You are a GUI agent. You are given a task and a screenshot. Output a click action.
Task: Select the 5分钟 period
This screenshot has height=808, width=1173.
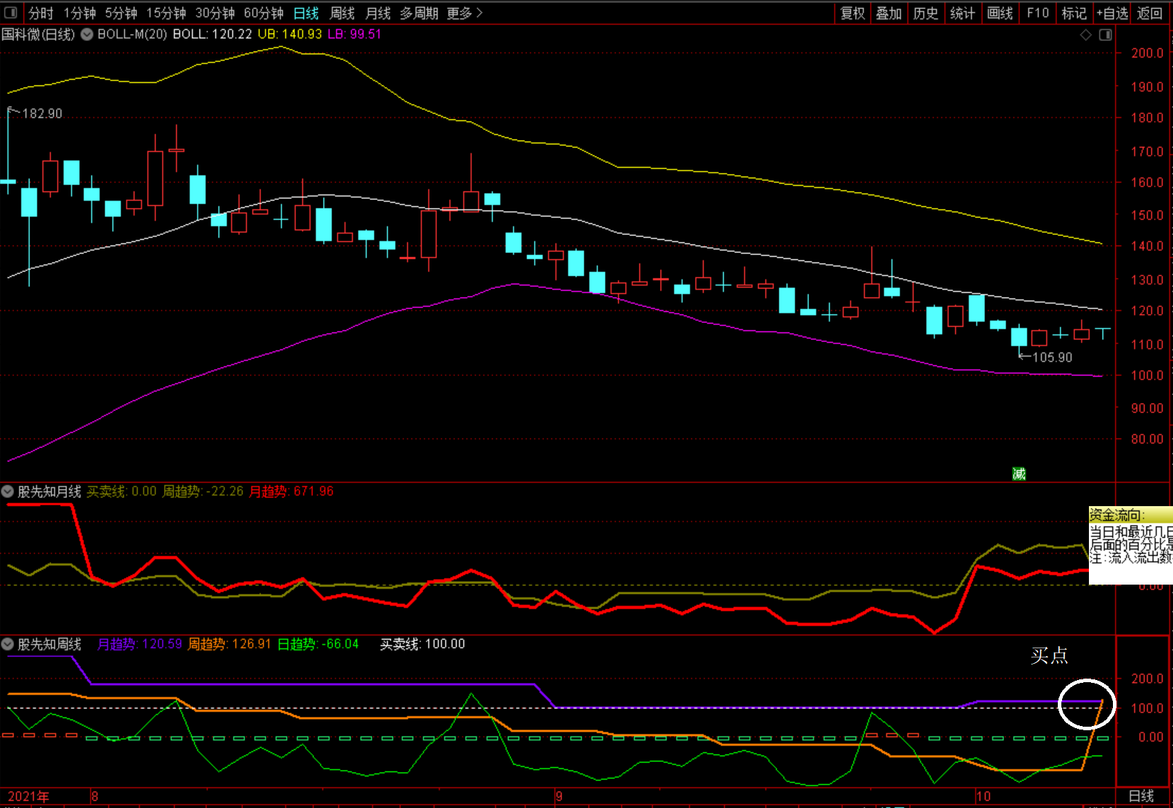[121, 13]
